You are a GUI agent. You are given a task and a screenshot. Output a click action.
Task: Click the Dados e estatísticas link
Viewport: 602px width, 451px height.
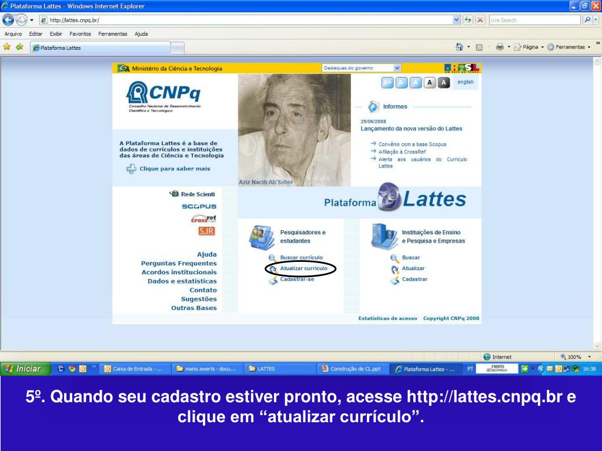[x=182, y=281]
